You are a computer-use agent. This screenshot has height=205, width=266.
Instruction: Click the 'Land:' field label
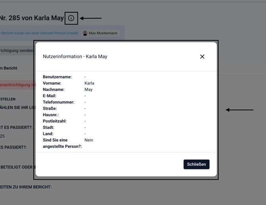click(48, 134)
